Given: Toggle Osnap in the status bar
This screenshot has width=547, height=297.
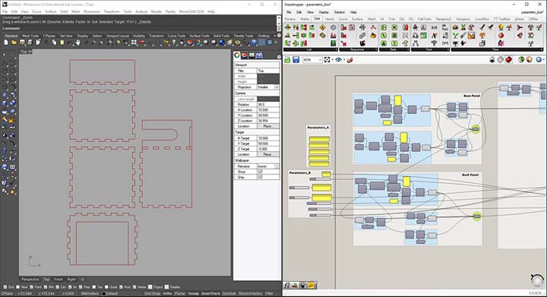Looking at the screenshot, I should [193, 293].
